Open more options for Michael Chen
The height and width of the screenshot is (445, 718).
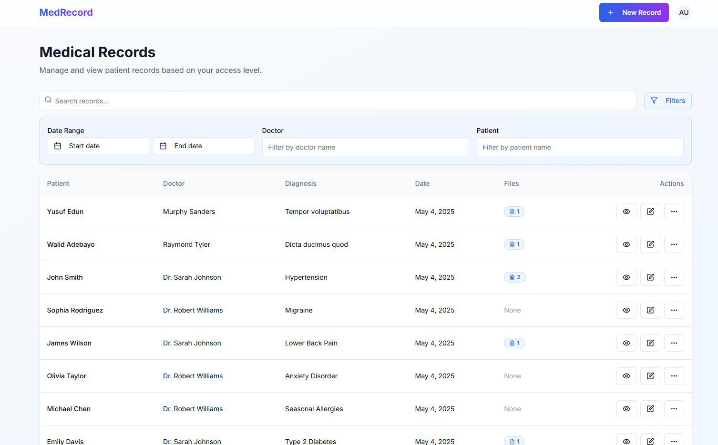click(x=674, y=409)
